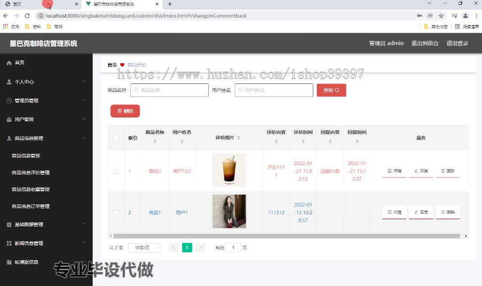This screenshot has height=286, width=482.
Task: Open the 常用 bookmark folder
Action: 54,27
